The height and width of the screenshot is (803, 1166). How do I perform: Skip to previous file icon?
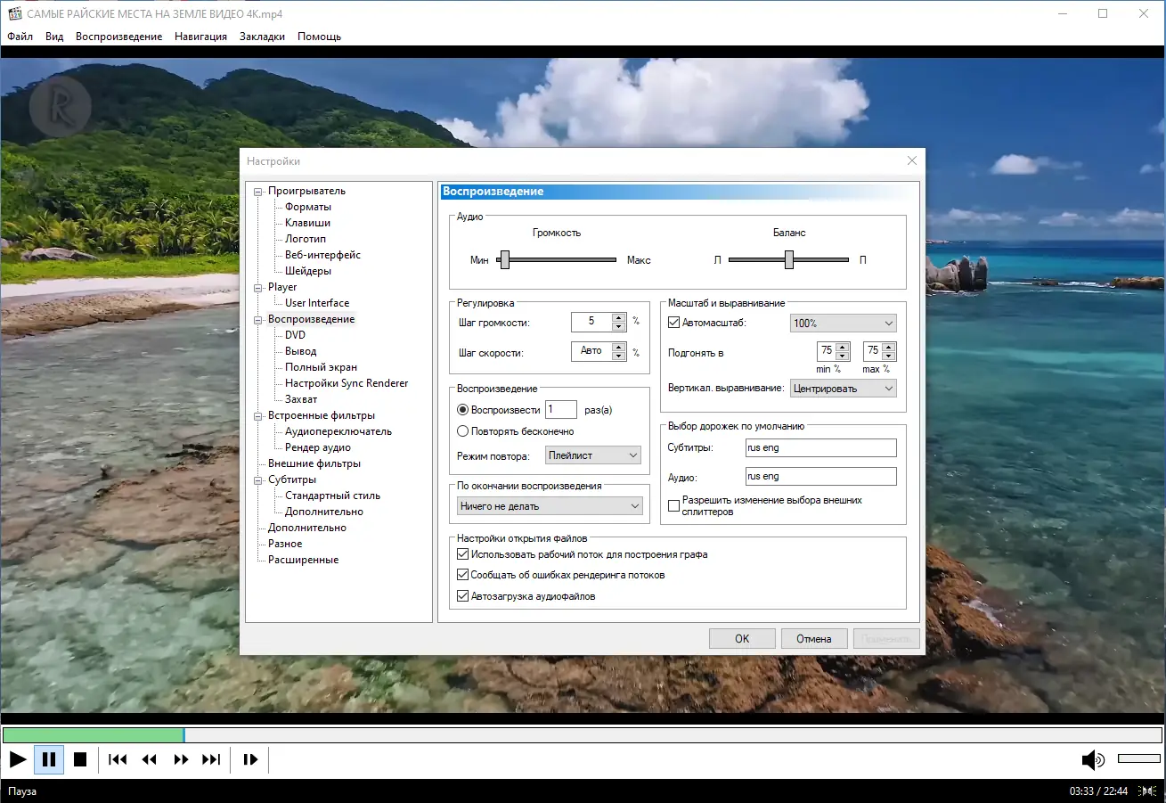pos(116,759)
